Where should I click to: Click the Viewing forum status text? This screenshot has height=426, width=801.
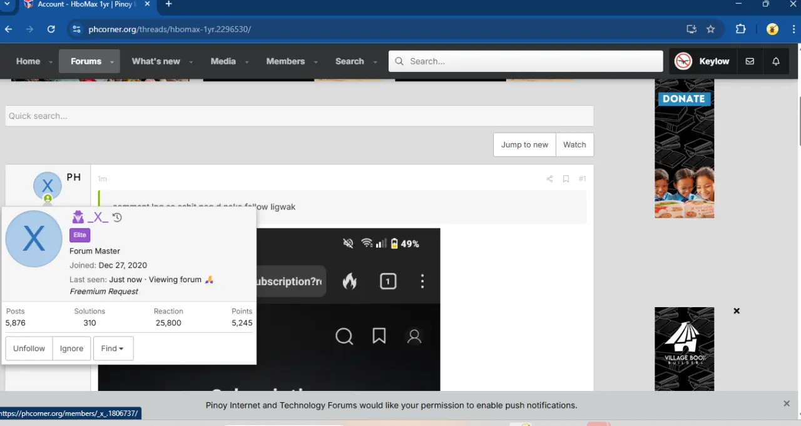click(x=175, y=280)
